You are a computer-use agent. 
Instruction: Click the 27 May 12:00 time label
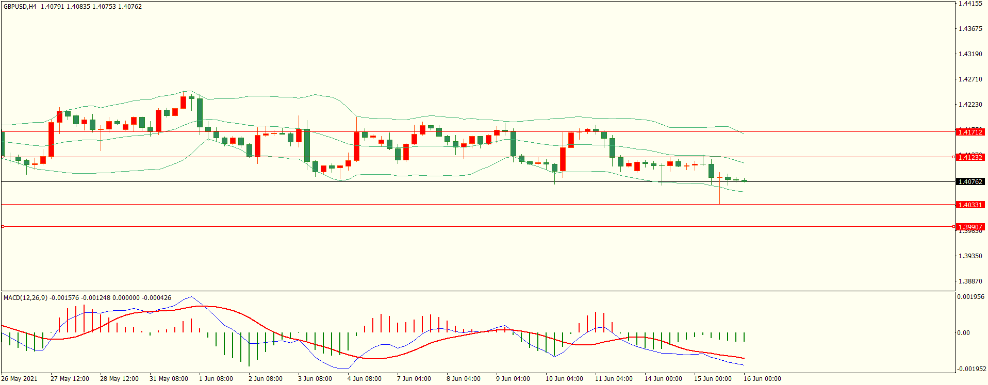pos(70,378)
